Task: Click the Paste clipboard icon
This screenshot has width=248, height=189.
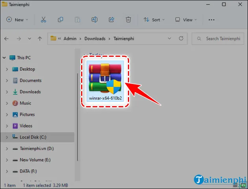Action: tap(77, 20)
